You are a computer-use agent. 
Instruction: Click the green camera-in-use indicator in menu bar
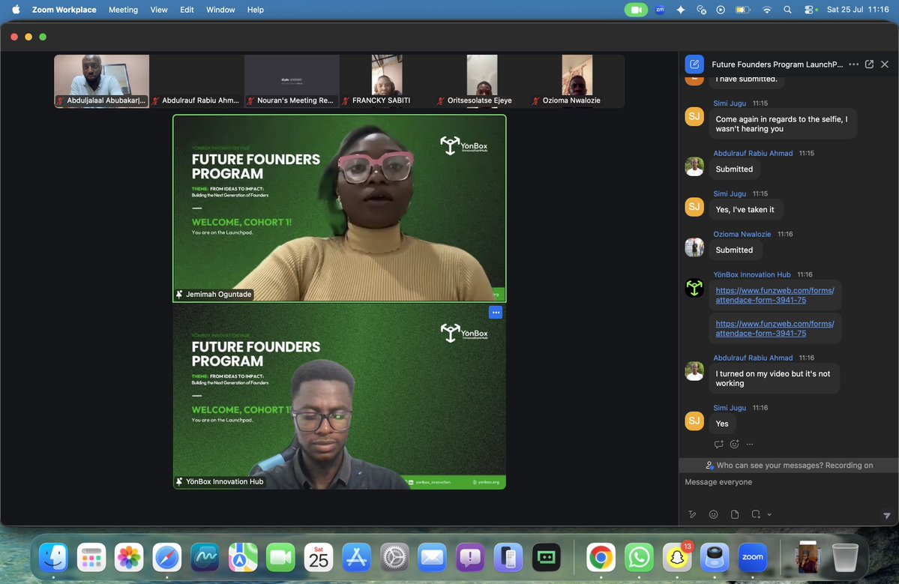pyautogui.click(x=635, y=10)
